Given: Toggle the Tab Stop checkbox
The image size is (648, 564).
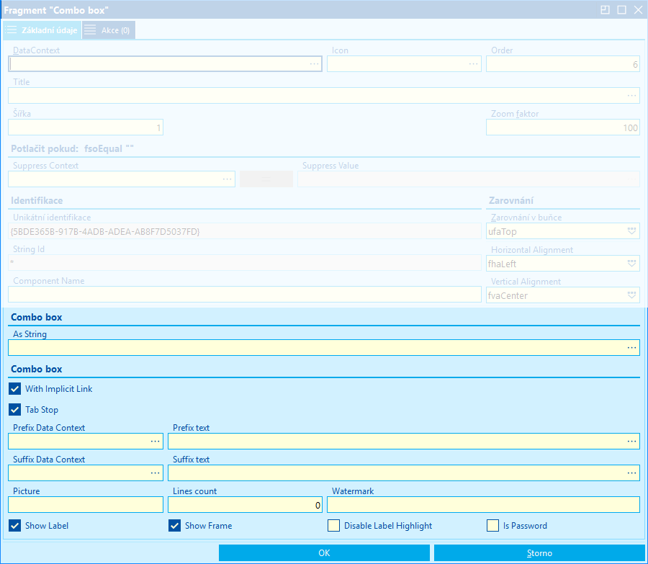Looking at the screenshot, I should click(x=15, y=410).
